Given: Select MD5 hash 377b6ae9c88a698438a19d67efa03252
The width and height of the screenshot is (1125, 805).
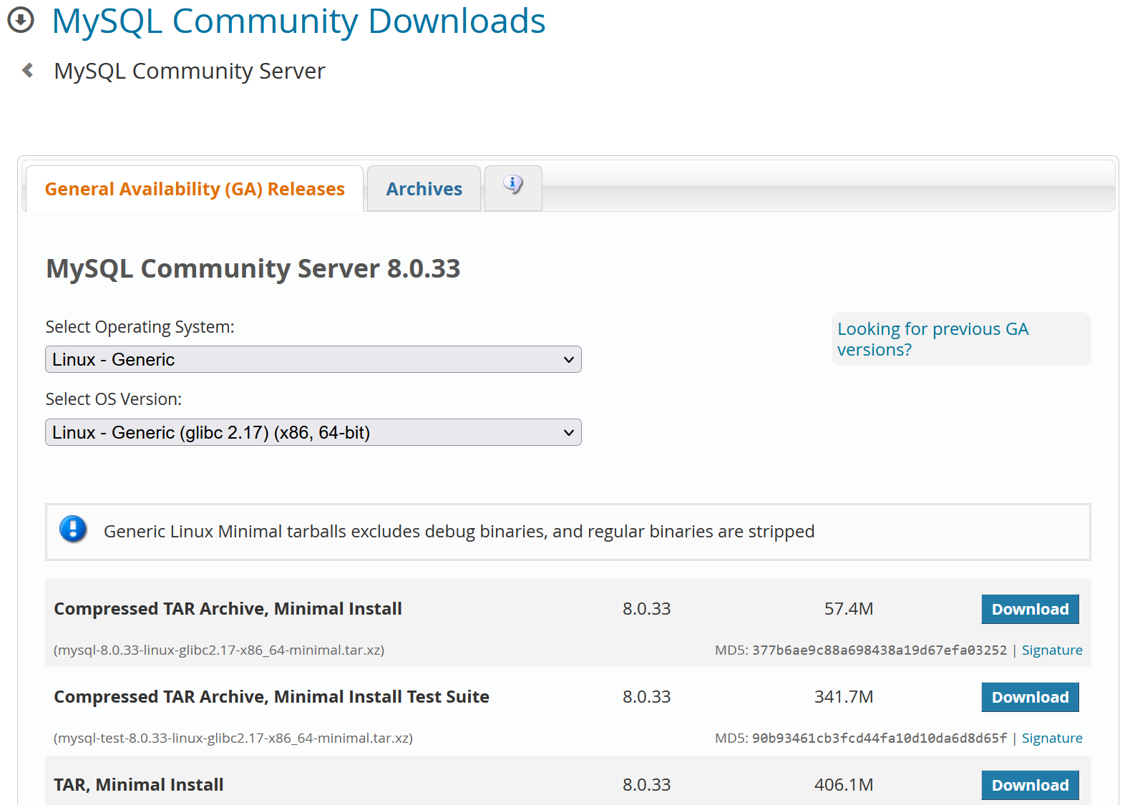Looking at the screenshot, I should pos(880,650).
